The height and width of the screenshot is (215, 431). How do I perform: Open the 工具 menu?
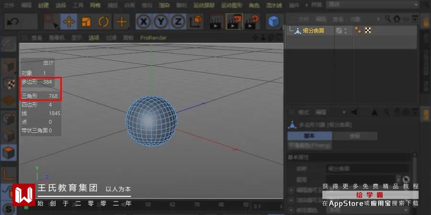click(x=78, y=5)
